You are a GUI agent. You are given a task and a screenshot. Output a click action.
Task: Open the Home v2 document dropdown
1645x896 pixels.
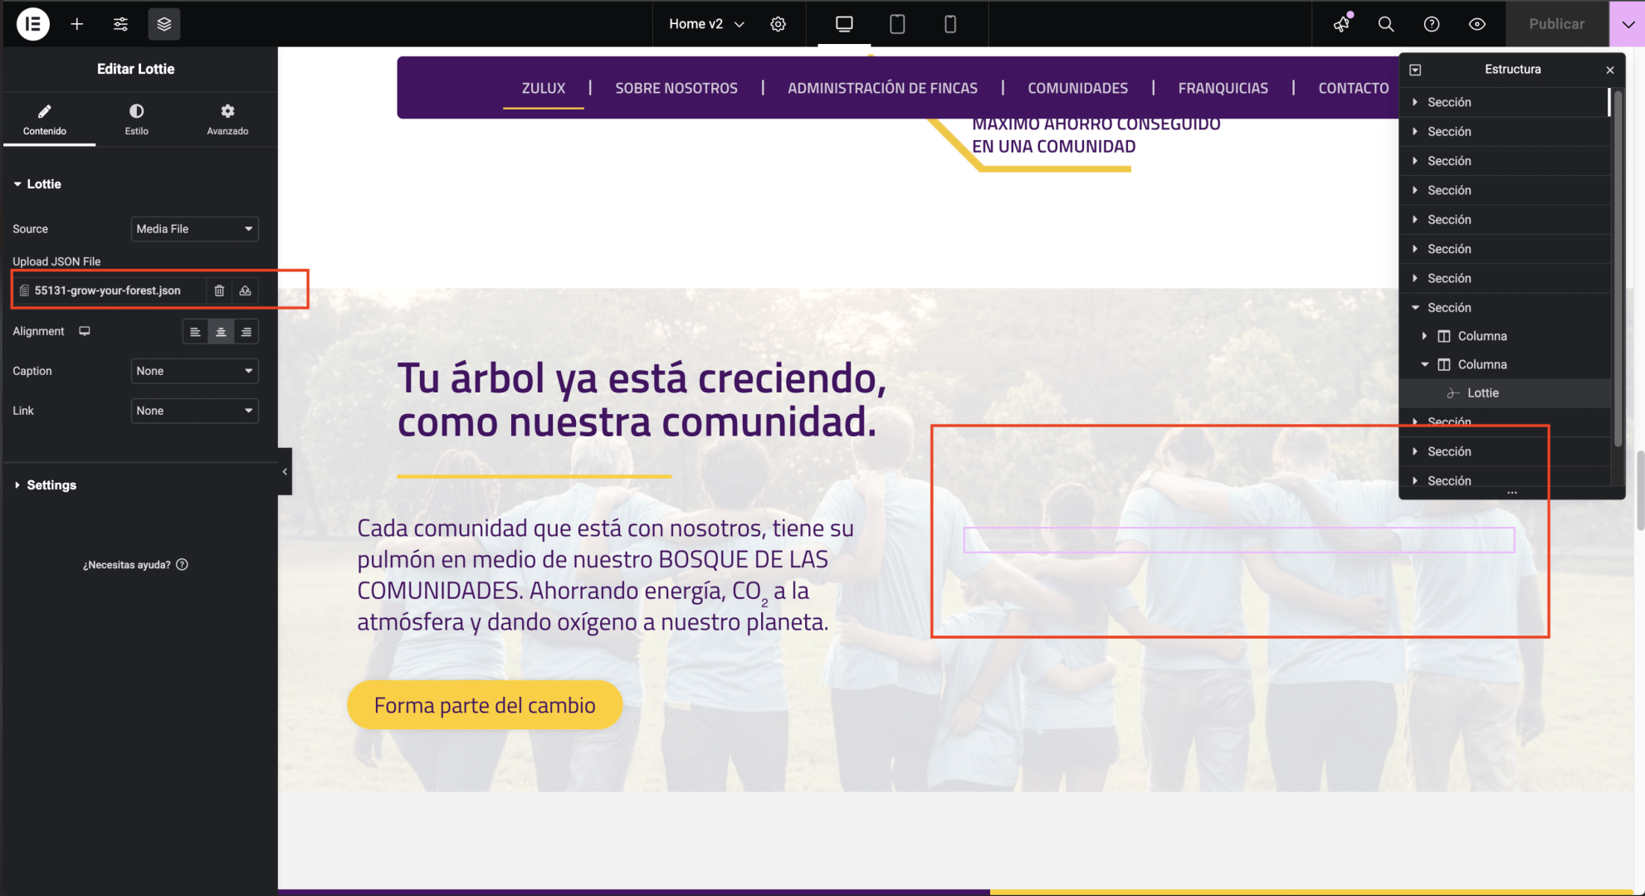click(x=706, y=24)
